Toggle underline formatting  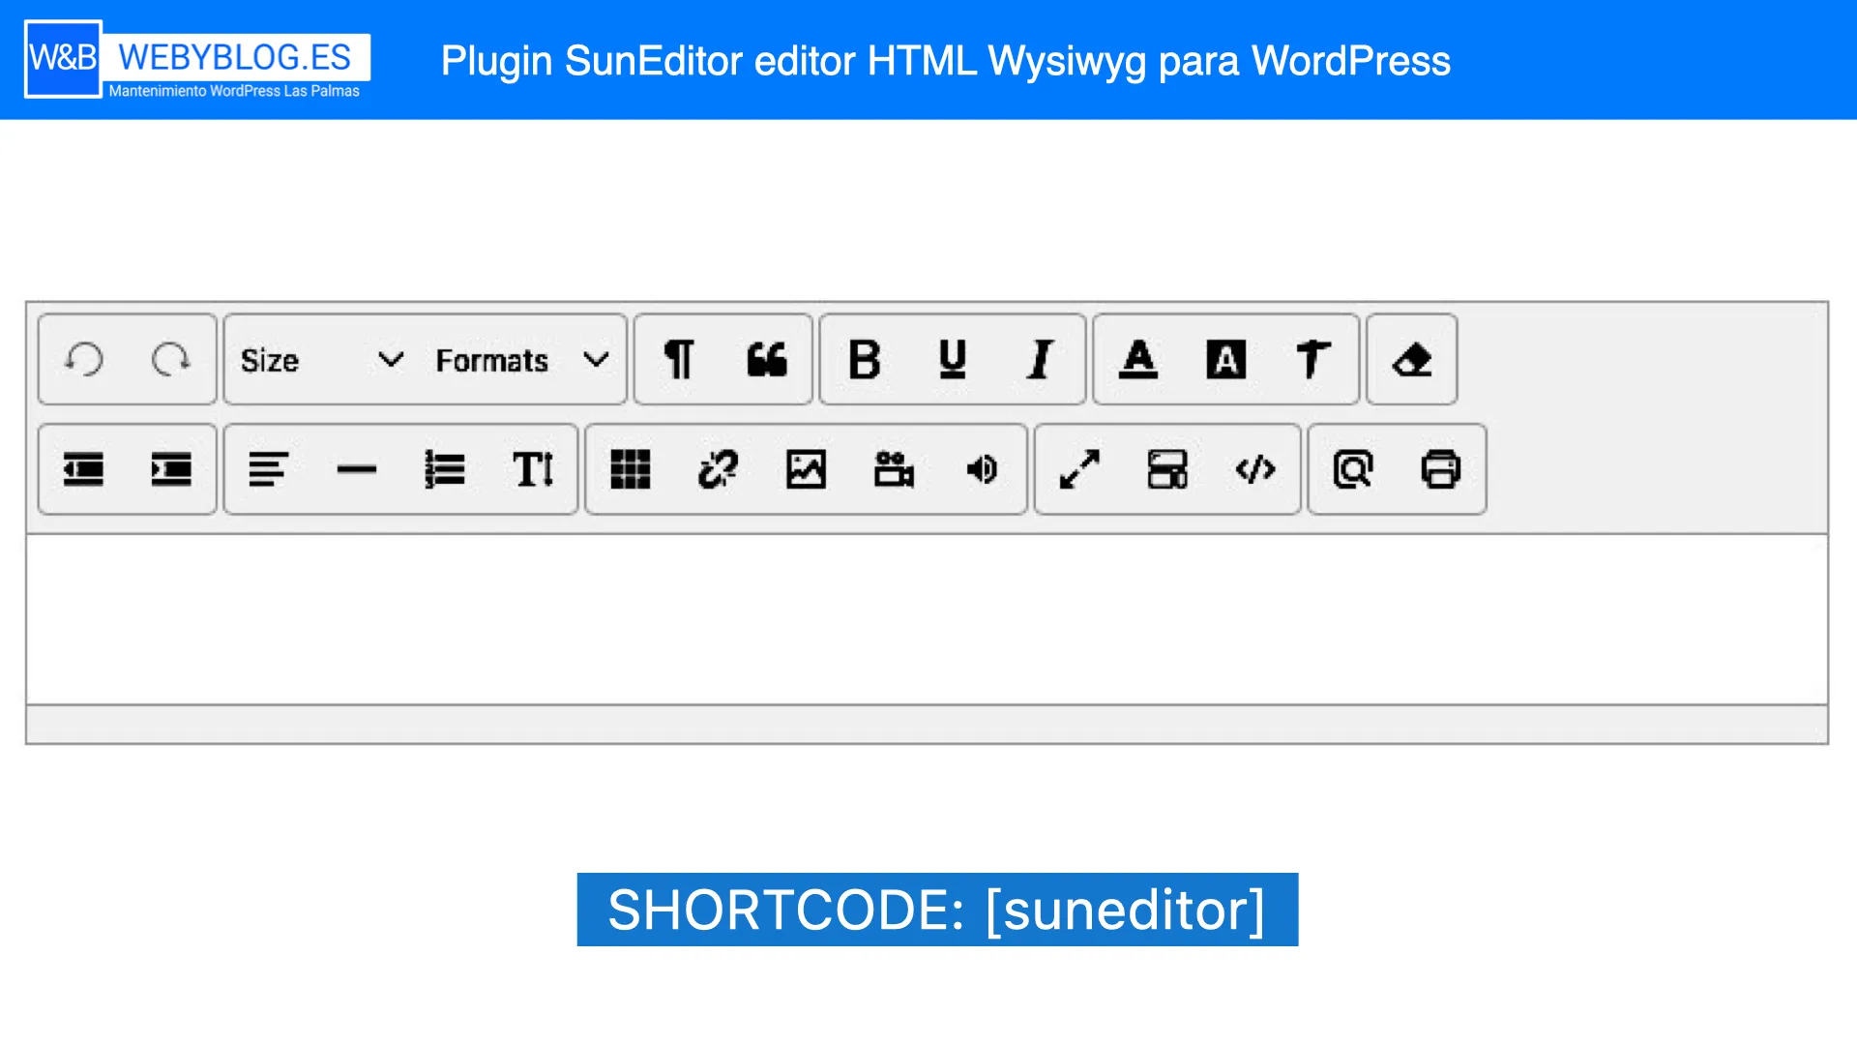coord(952,359)
